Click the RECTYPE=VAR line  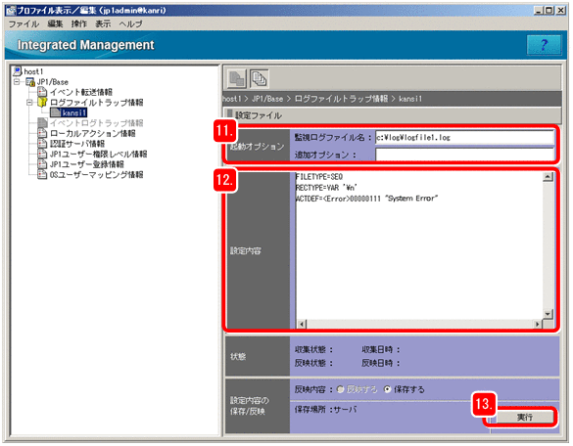(x=326, y=188)
